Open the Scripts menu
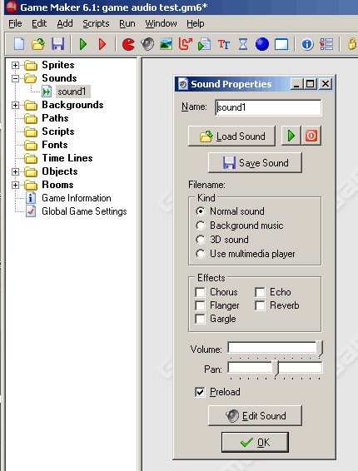 tap(96, 23)
